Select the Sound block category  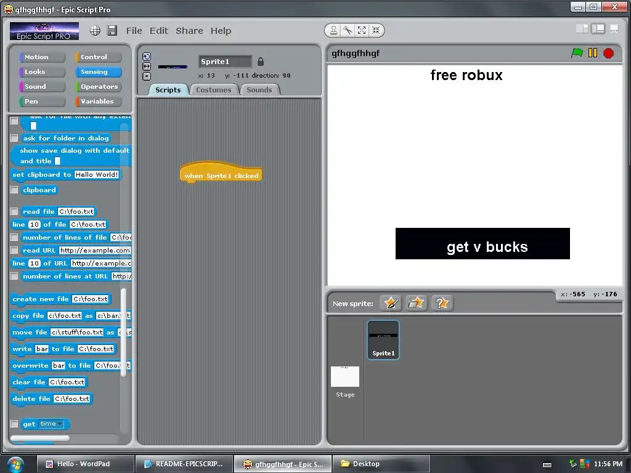point(42,86)
